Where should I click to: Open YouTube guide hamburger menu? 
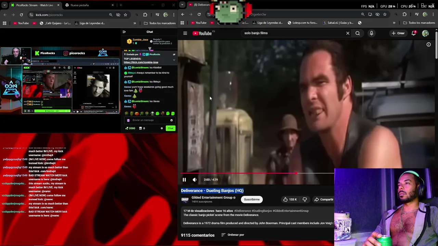coord(185,33)
